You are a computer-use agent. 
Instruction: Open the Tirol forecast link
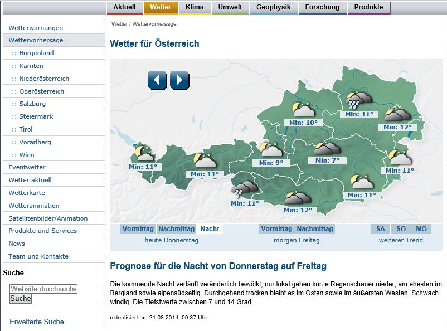pyautogui.click(x=26, y=129)
